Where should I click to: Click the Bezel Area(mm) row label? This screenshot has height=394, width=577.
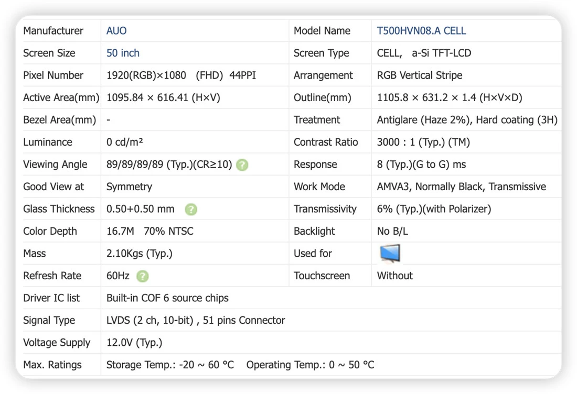pyautogui.click(x=59, y=120)
